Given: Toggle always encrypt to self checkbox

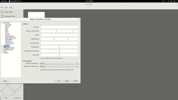Looking at the screenshot, I should [x=41, y=70].
